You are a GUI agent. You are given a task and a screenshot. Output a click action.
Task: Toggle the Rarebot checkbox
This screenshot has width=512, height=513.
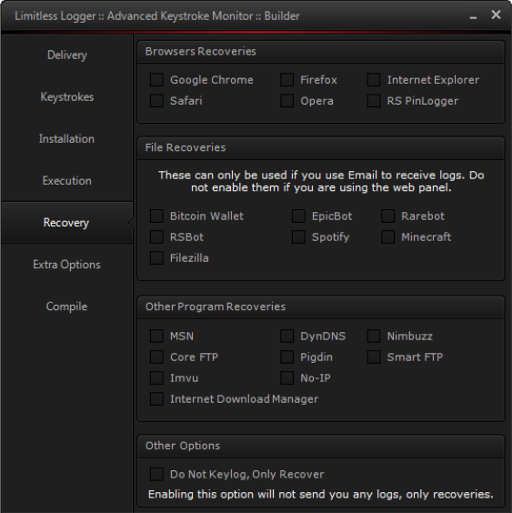[x=387, y=216]
